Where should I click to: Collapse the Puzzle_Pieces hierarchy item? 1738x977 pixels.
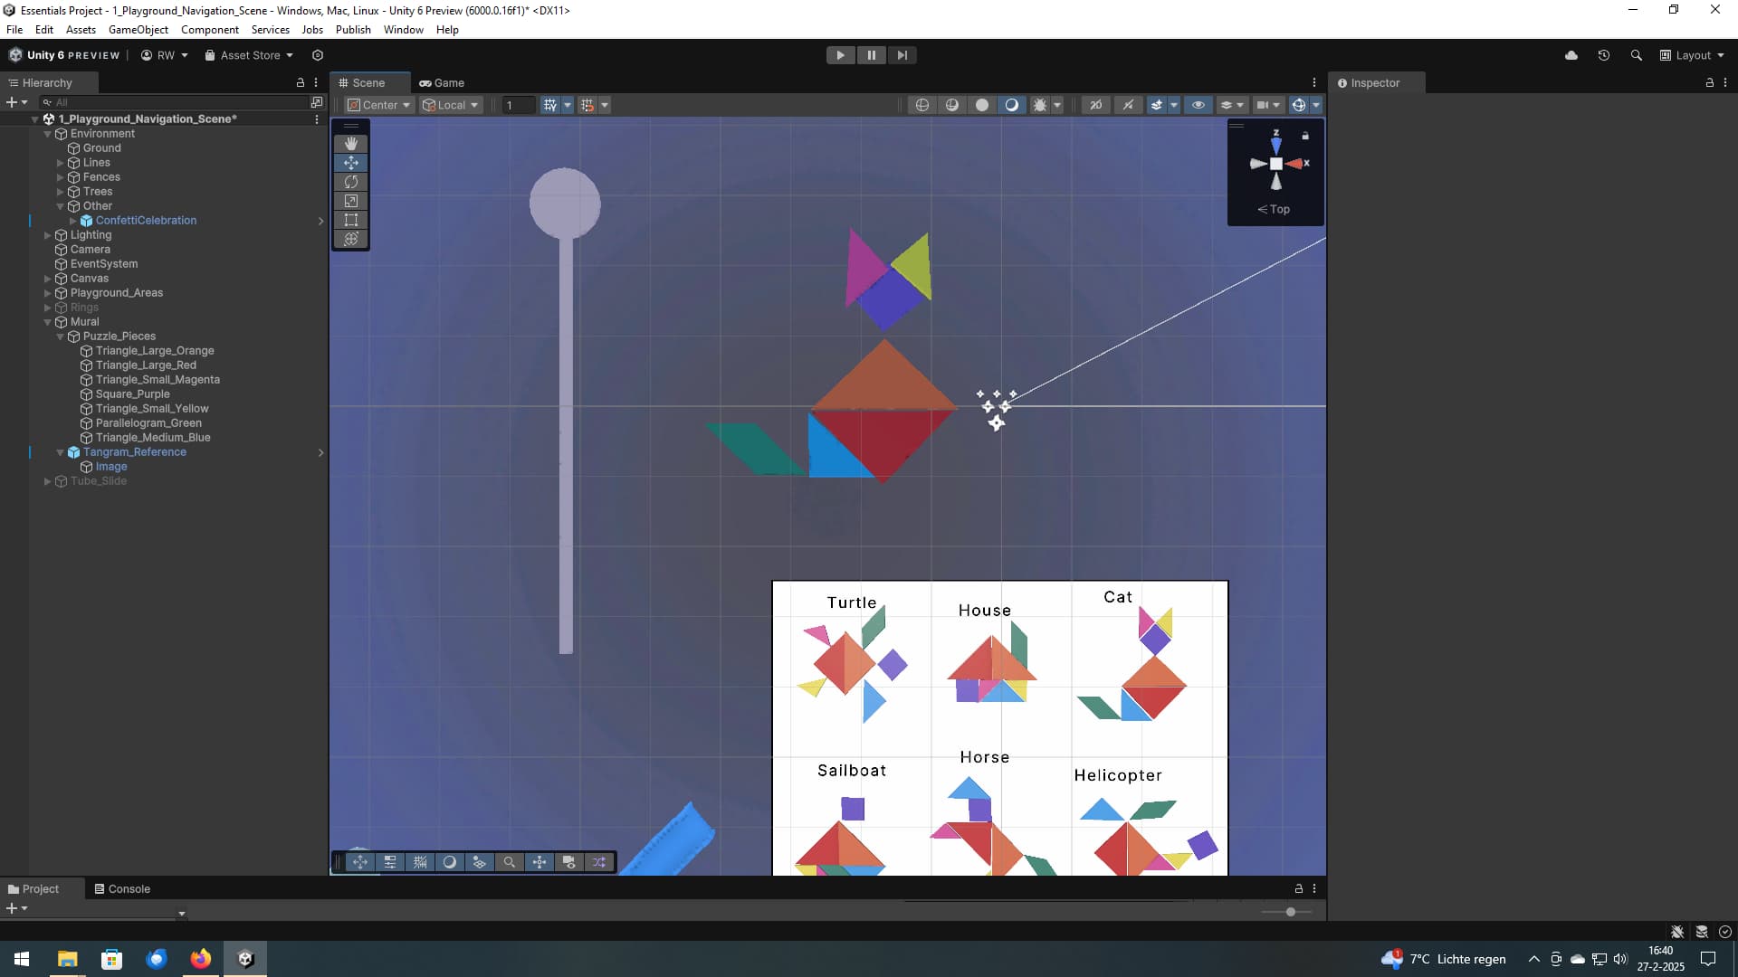click(60, 337)
